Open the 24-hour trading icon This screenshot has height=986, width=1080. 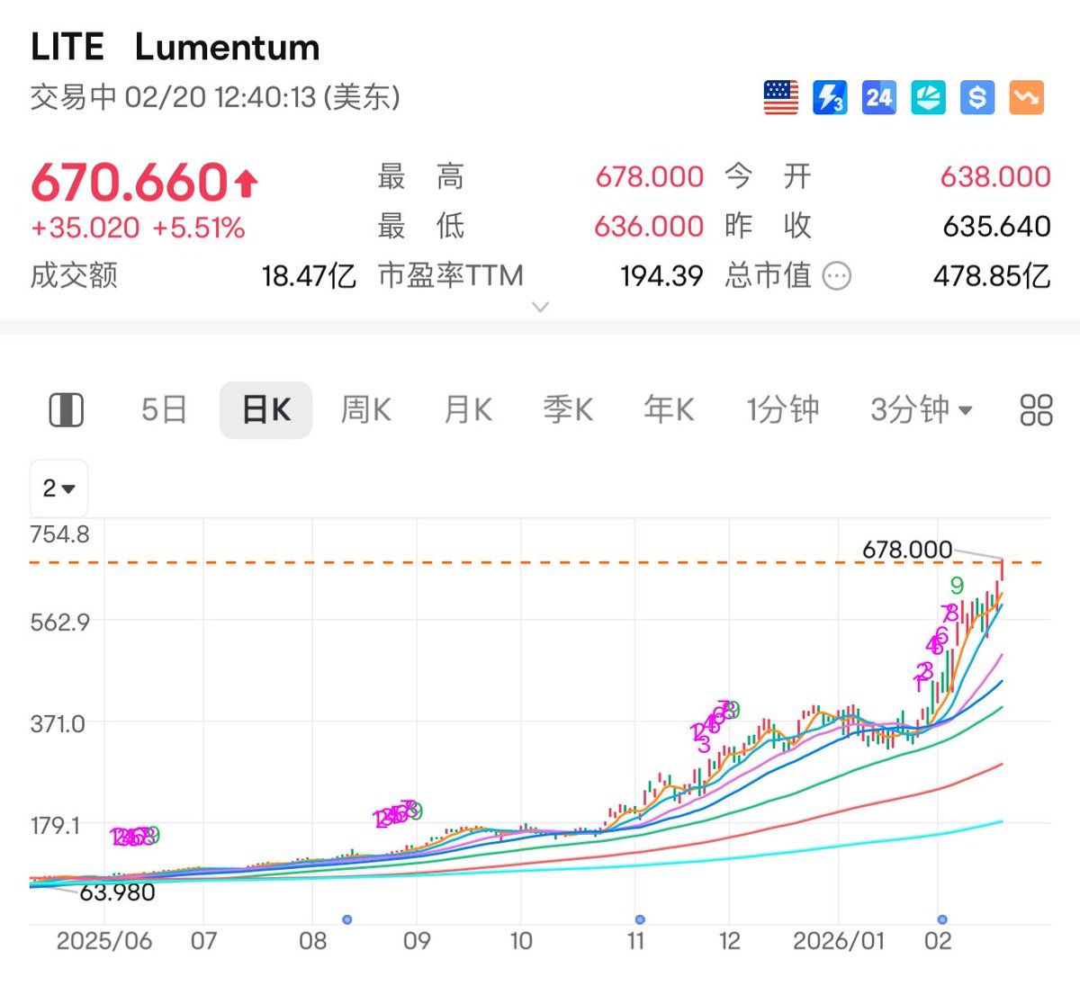point(878,97)
